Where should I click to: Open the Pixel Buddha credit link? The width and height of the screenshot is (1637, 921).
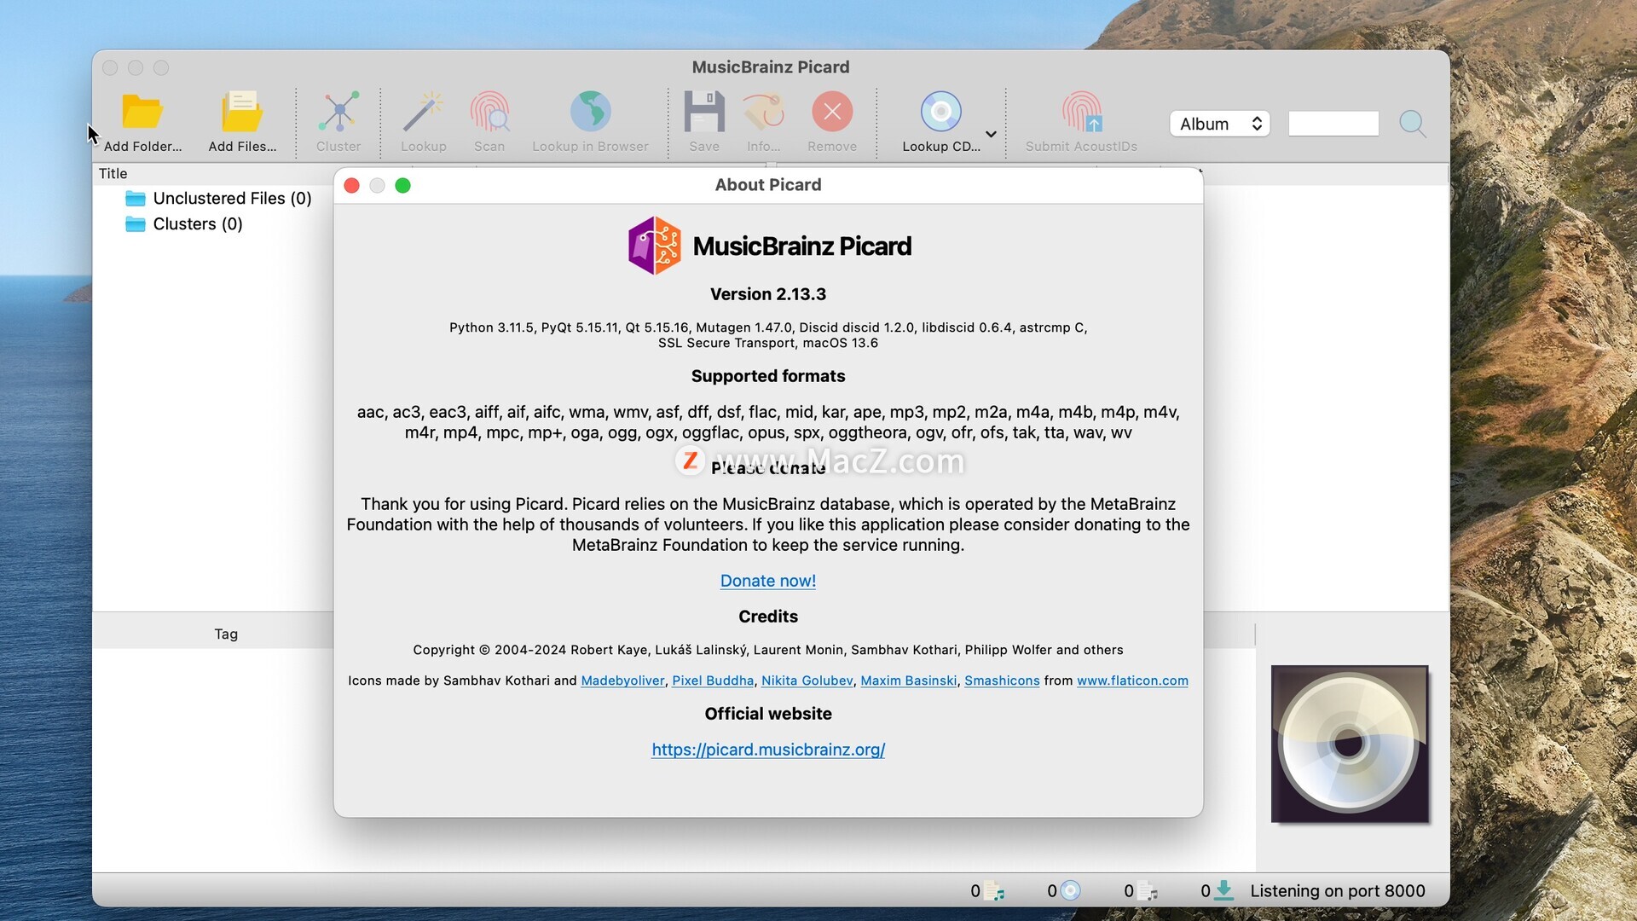pos(713,681)
